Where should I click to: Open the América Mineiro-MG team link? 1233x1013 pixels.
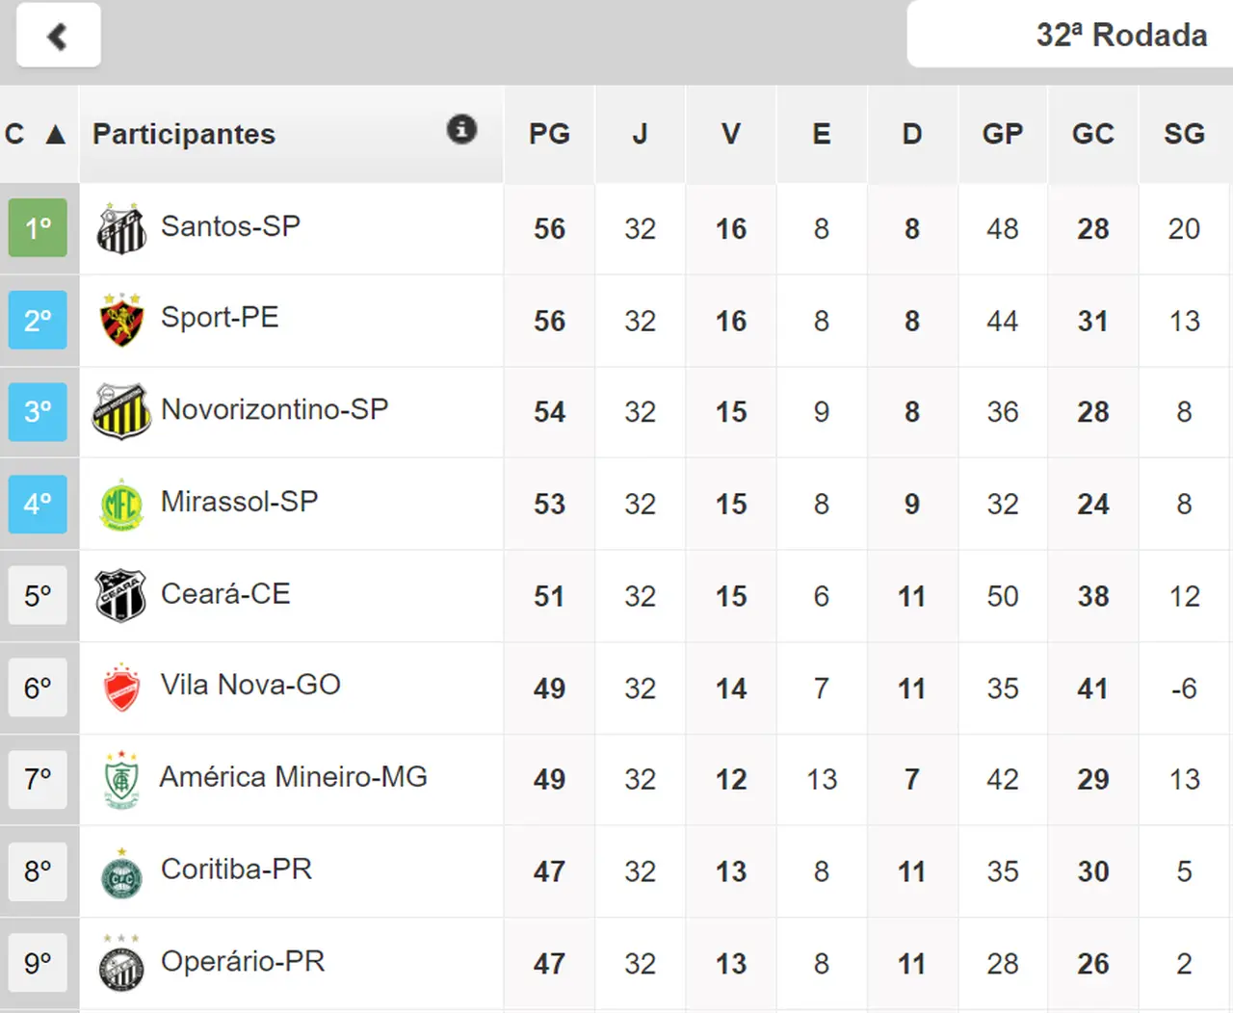(x=293, y=777)
